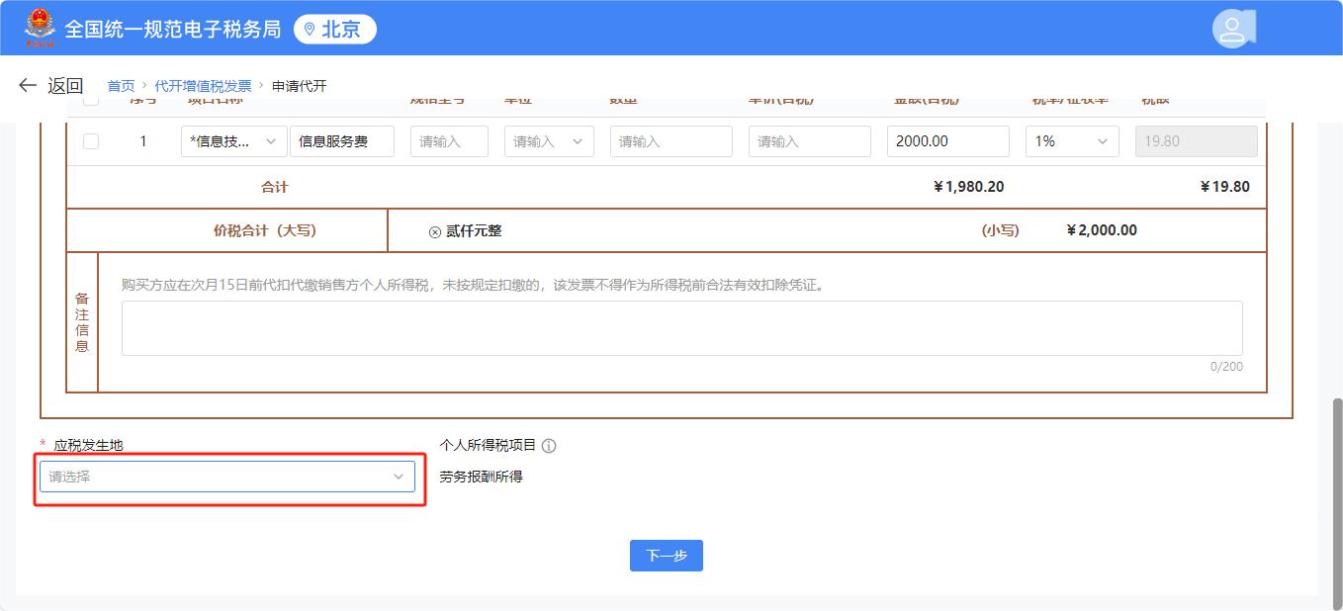The image size is (1343, 611).
Task: Tick the checkbox for row 1
Action: pos(91,141)
